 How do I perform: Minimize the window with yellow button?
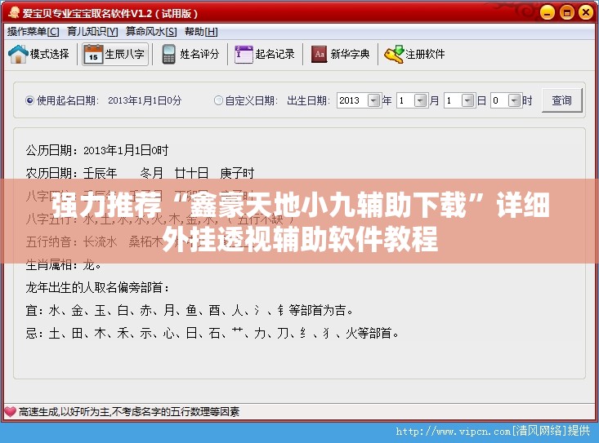pos(547,12)
